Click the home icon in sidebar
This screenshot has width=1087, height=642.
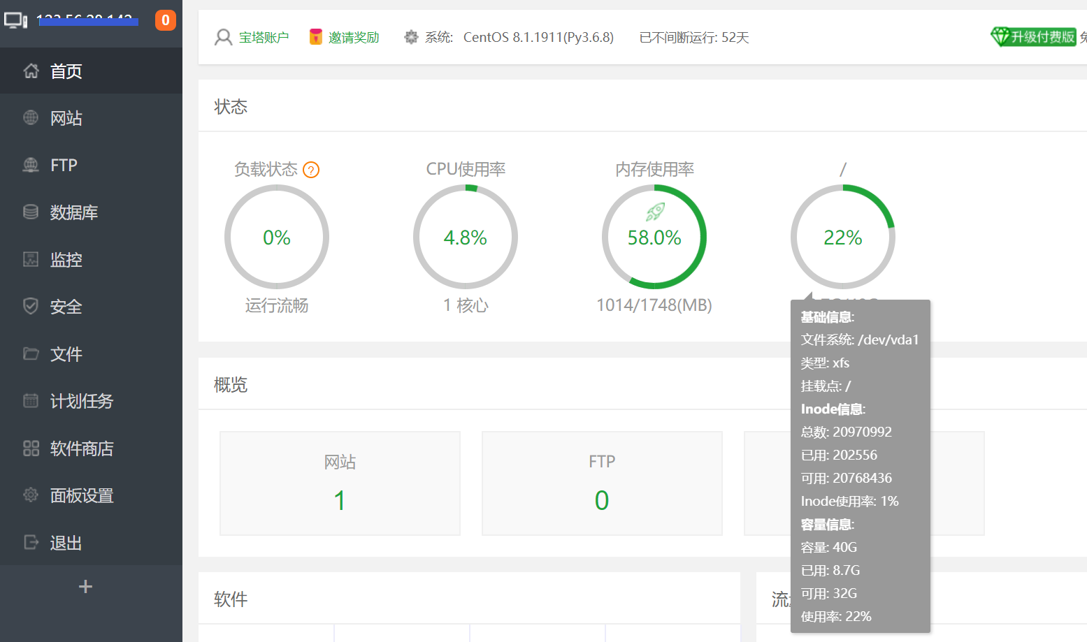31,71
